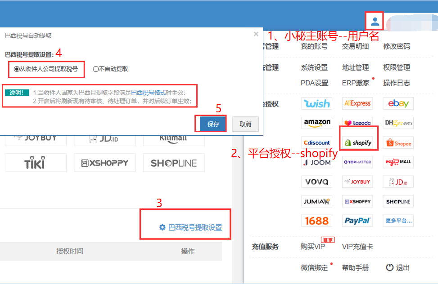Go to 交易明细 menu item
This screenshot has height=284, width=438.
tap(355, 46)
